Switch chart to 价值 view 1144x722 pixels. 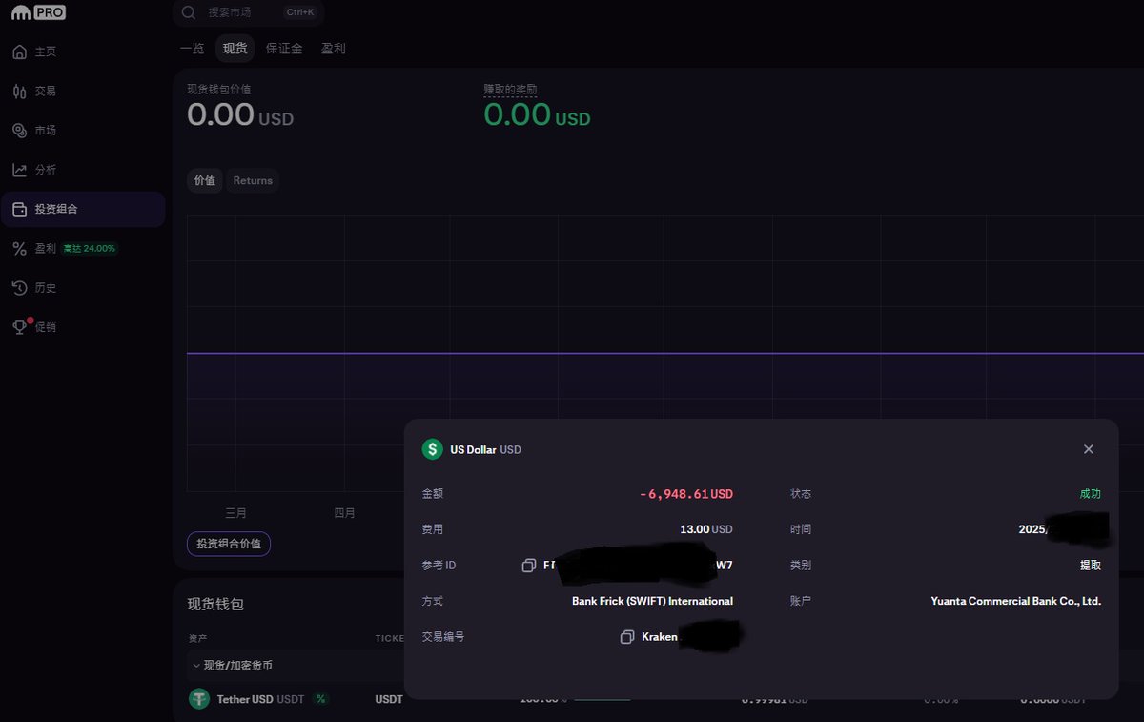[205, 180]
